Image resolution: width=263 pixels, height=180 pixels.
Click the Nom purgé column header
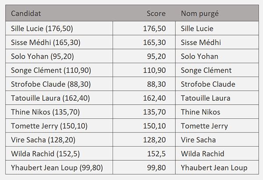tap(199, 14)
